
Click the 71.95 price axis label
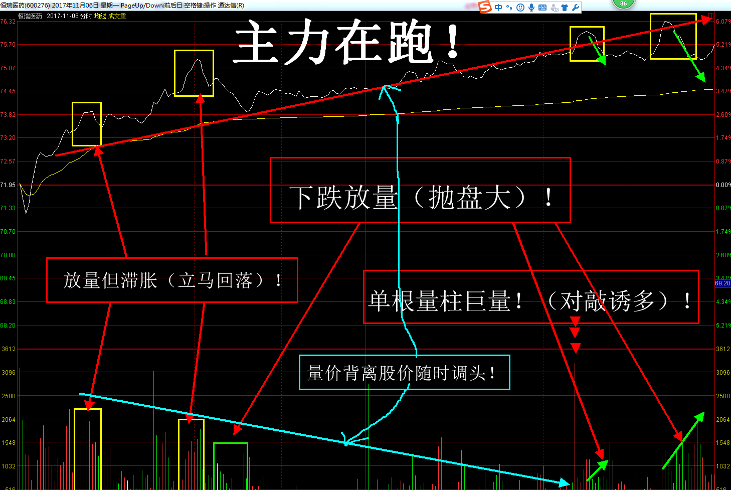pyautogui.click(x=8, y=185)
